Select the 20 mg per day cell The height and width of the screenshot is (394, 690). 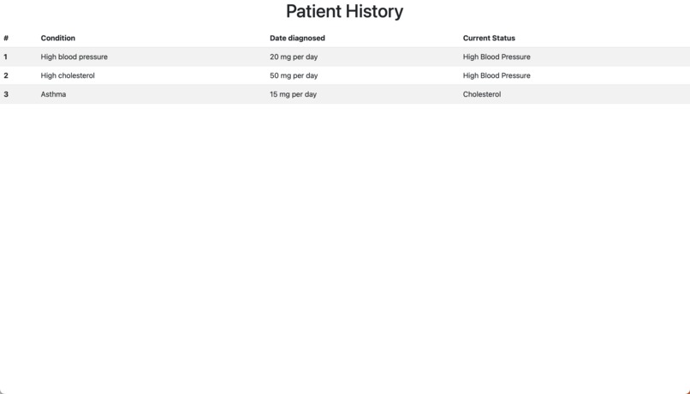pyautogui.click(x=294, y=57)
